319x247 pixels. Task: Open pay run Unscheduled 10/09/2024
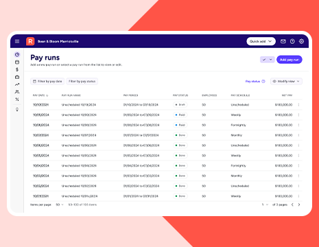79,115
